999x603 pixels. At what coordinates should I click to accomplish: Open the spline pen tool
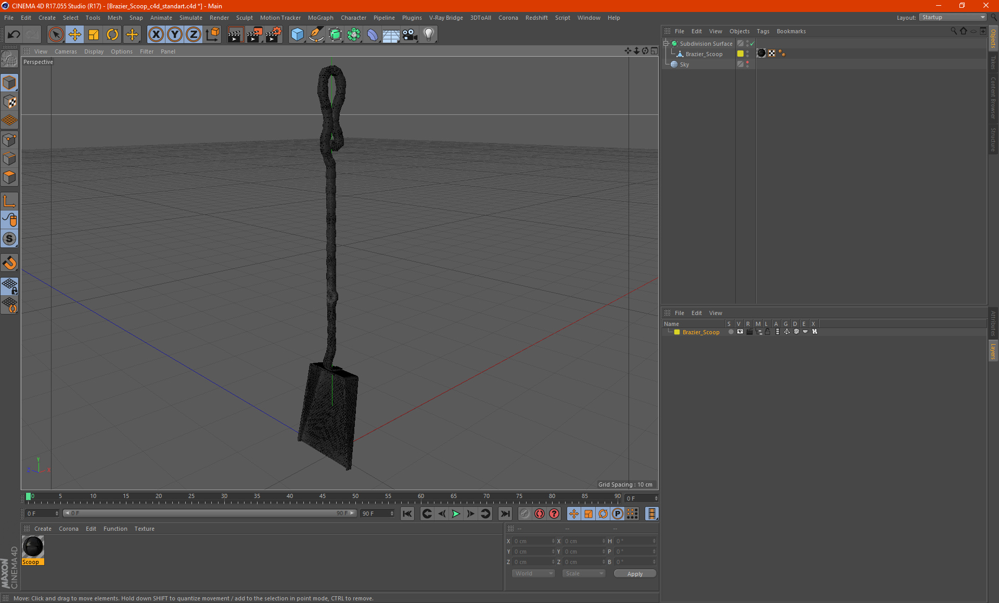coord(316,35)
